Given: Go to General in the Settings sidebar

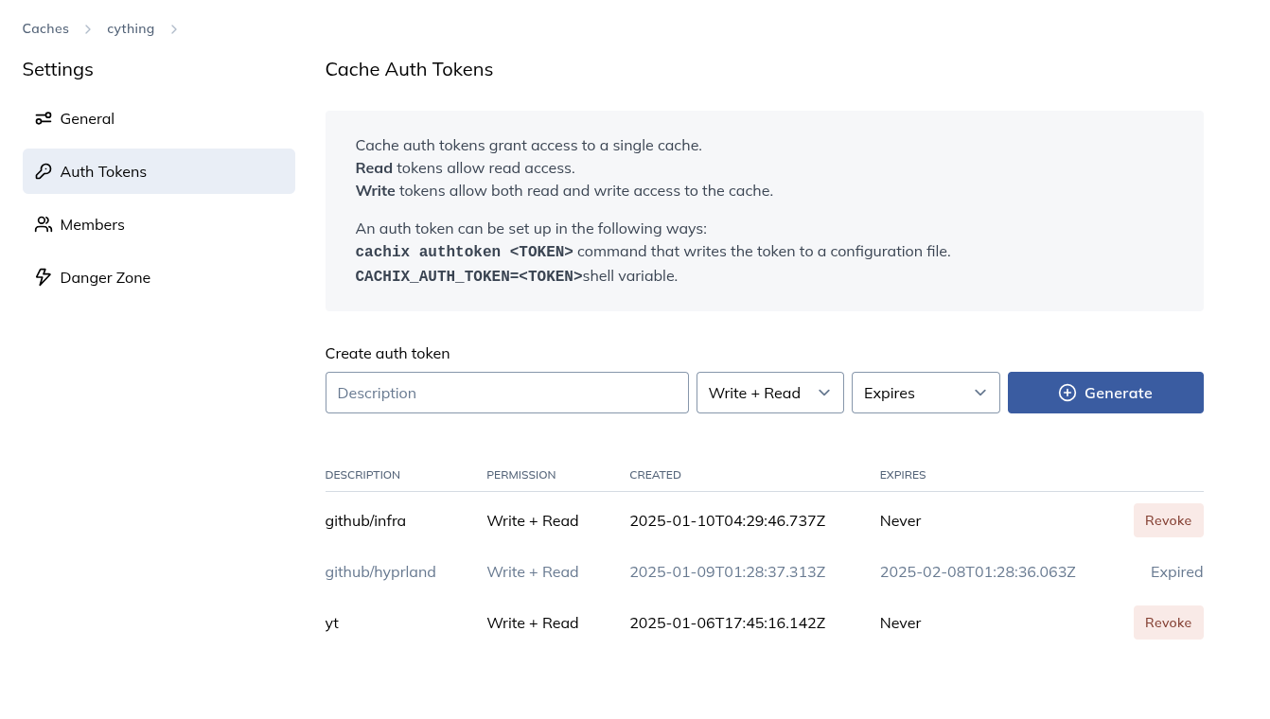Looking at the screenshot, I should [87, 118].
